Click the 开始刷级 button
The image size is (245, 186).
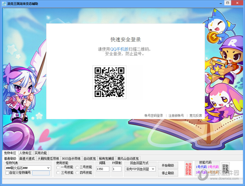pyautogui.click(x=168, y=165)
